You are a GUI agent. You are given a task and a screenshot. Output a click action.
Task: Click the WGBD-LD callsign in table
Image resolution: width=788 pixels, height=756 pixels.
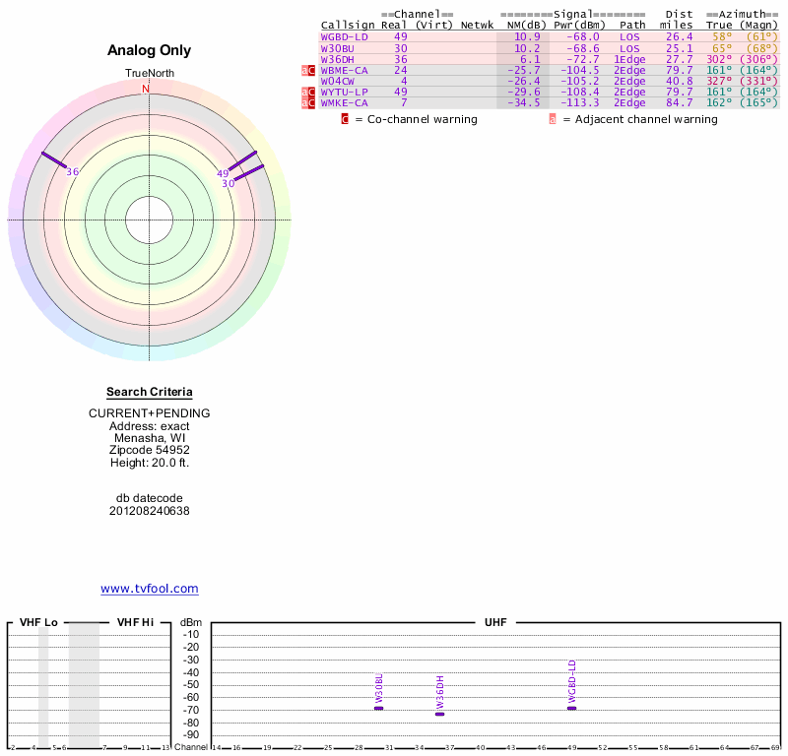click(344, 37)
